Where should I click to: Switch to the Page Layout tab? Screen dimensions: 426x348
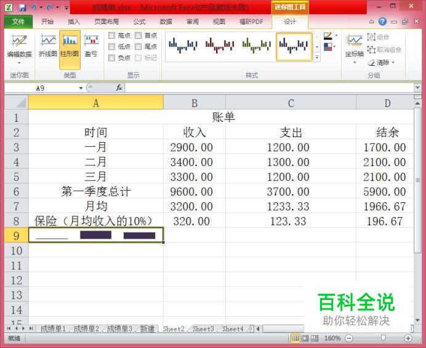107,22
